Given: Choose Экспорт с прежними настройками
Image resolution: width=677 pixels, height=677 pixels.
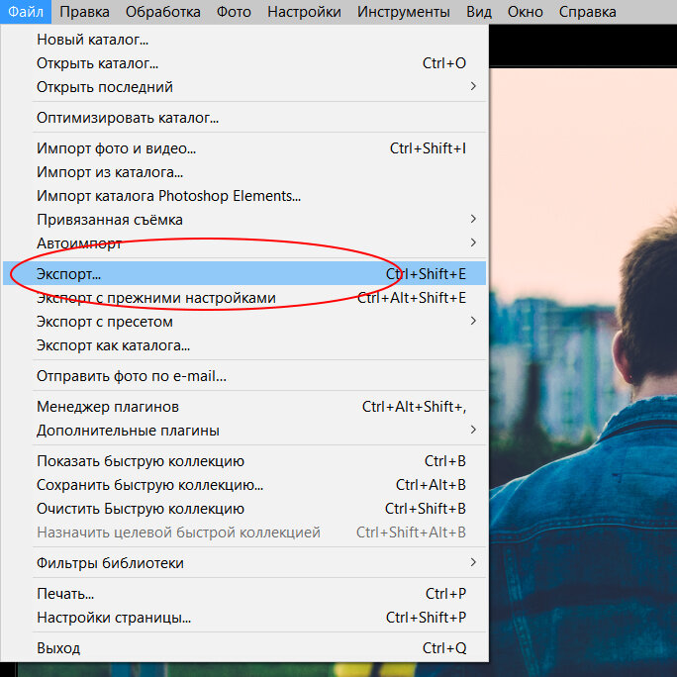Looking at the screenshot, I should 244,298.
